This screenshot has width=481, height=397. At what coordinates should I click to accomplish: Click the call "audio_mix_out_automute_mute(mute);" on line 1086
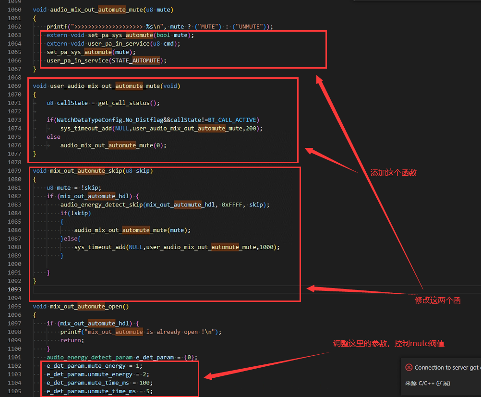pyautogui.click(x=132, y=230)
